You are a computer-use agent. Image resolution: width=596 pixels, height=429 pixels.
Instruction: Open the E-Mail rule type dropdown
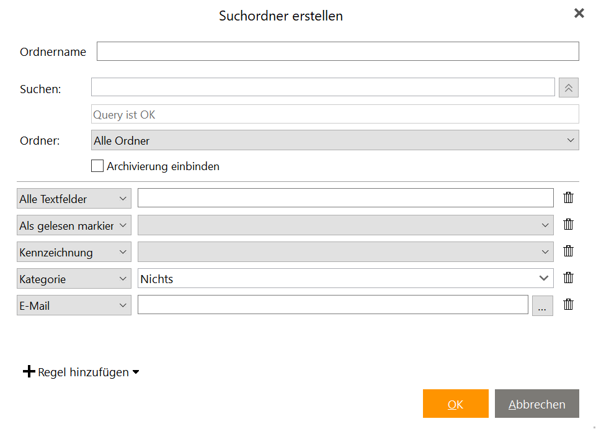click(x=74, y=305)
